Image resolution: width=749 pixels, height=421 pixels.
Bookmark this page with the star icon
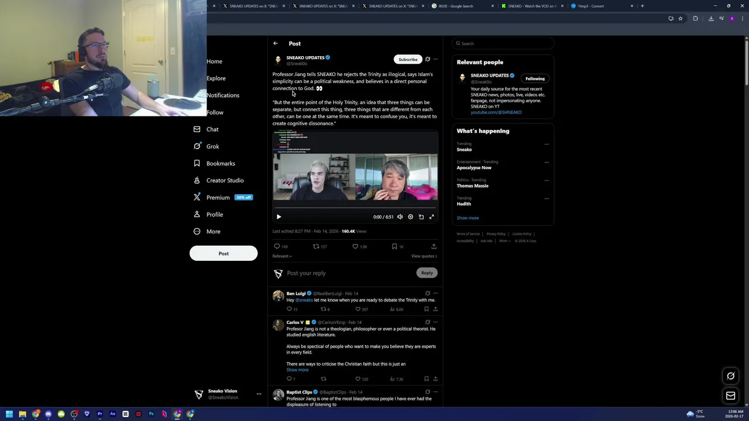point(681,19)
